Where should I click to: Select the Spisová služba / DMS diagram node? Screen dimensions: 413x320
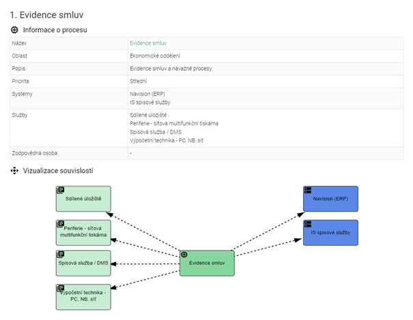(x=83, y=263)
